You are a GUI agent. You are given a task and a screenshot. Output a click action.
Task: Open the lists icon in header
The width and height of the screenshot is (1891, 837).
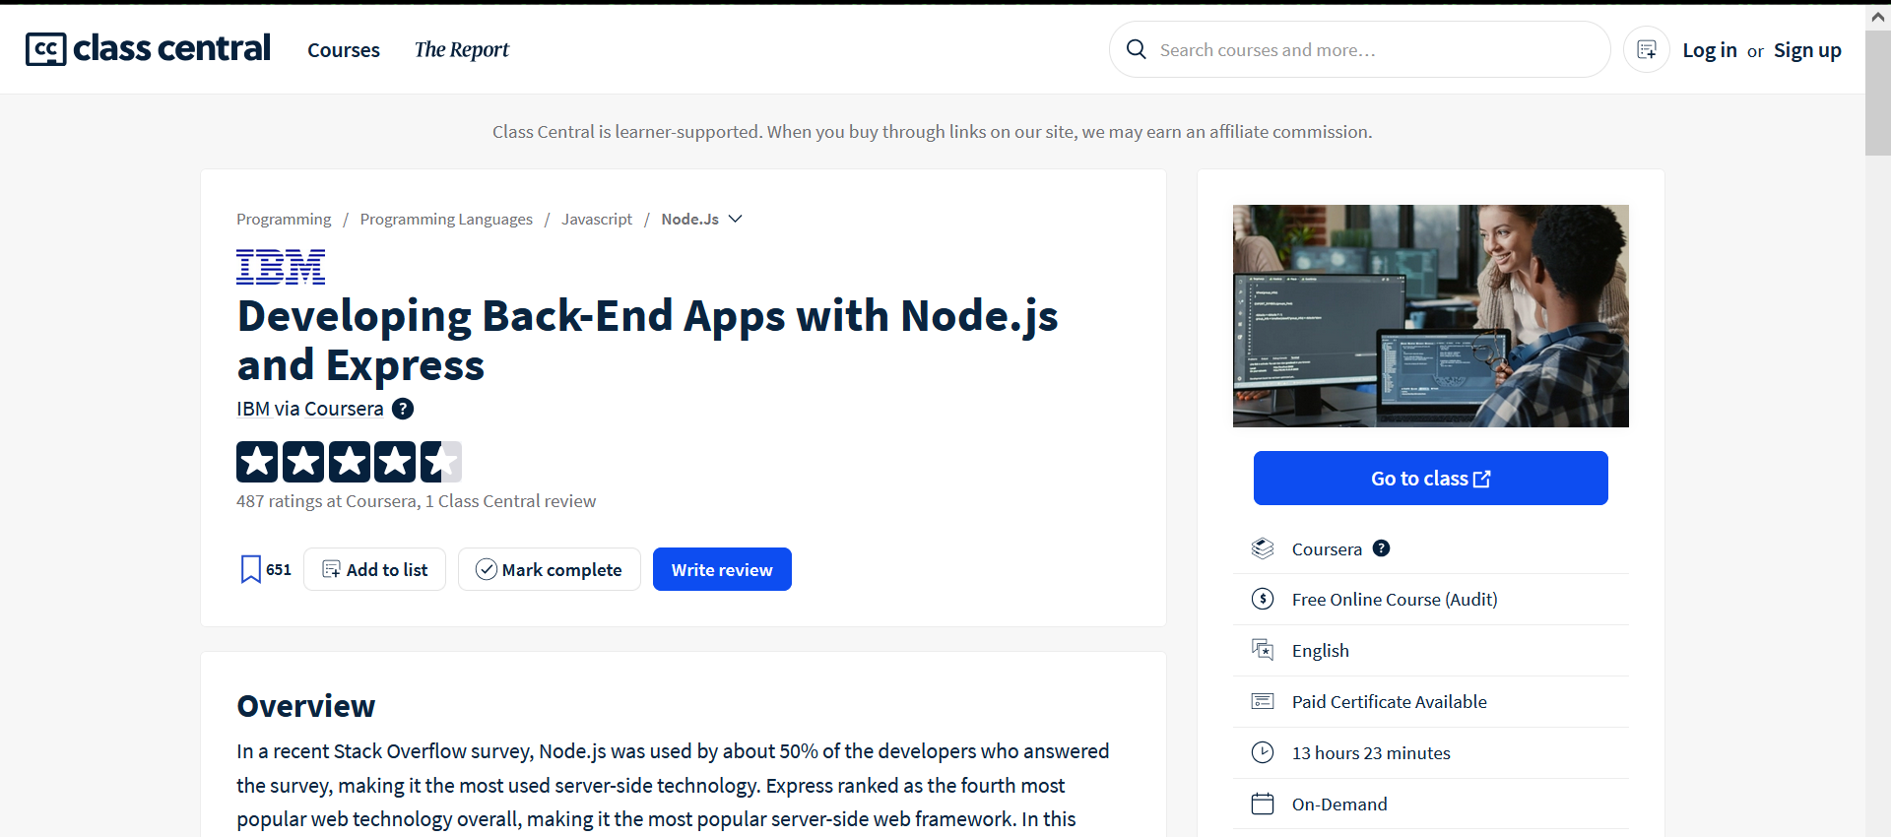1646,49
